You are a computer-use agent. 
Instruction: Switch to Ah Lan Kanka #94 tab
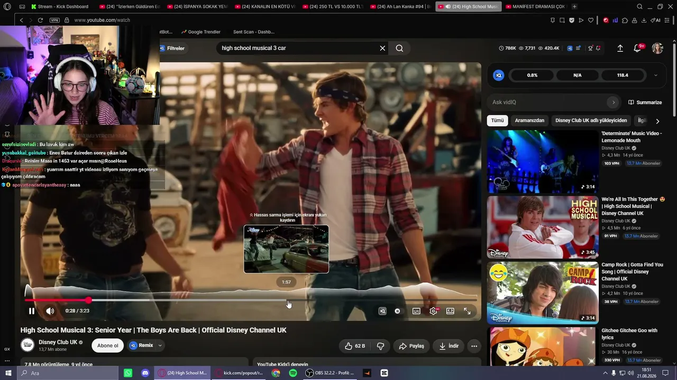401,6
